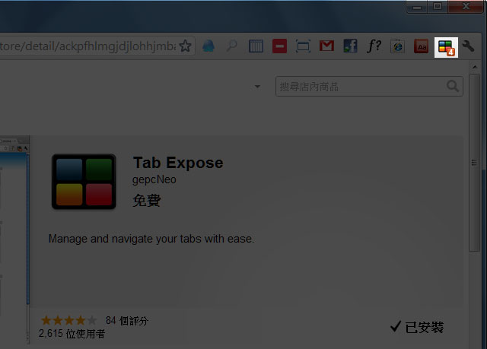Click the 84 個評分 ratings count

coord(127,320)
